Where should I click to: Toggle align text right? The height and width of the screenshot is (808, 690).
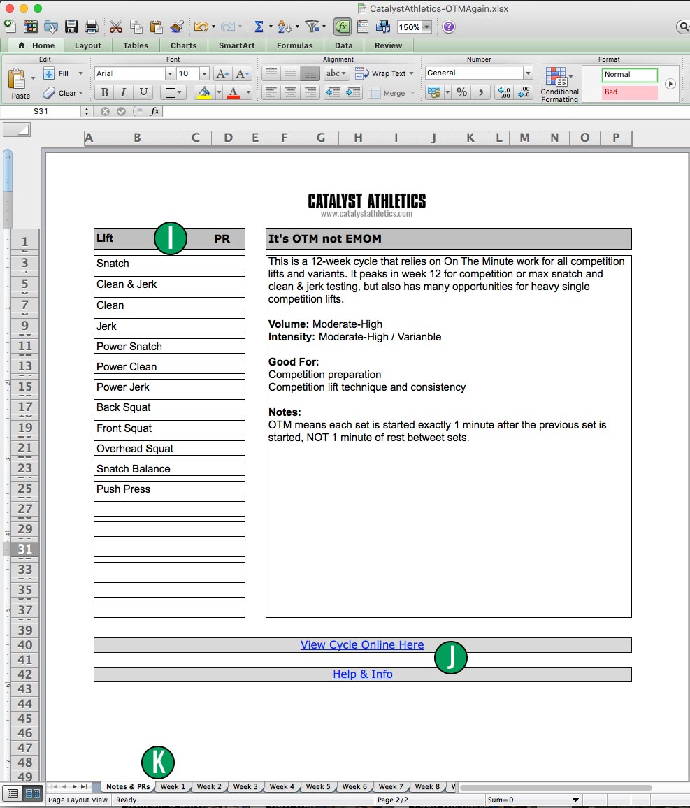point(310,93)
